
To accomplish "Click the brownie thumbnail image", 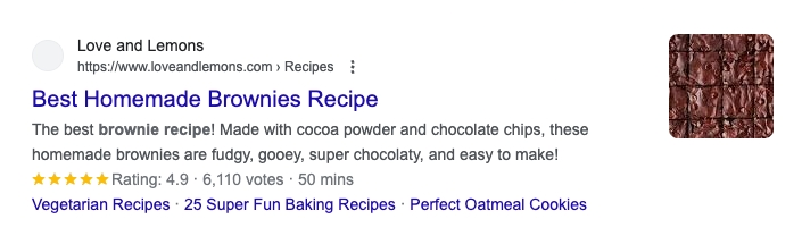I will click(721, 86).
